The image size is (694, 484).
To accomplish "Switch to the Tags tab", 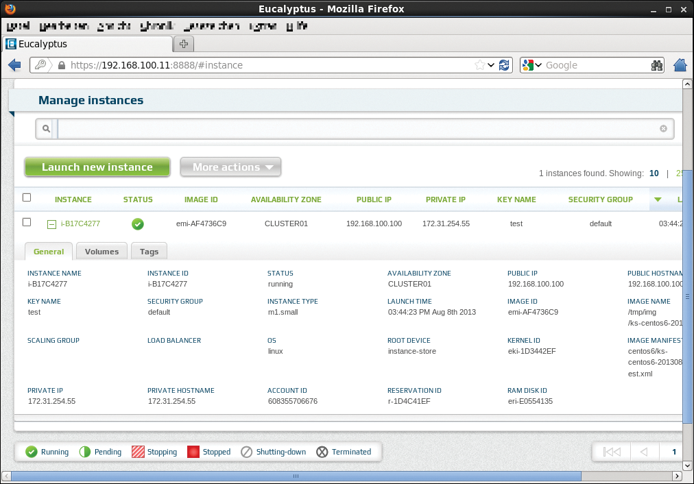I will coord(149,252).
